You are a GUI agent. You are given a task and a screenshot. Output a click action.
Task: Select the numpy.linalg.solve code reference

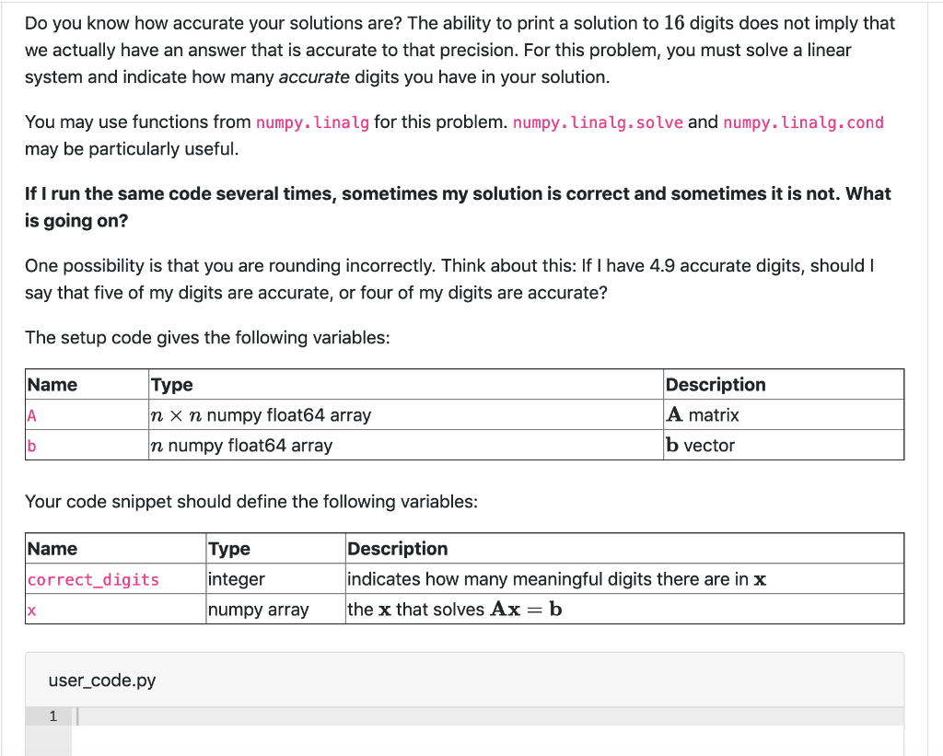[x=598, y=122]
